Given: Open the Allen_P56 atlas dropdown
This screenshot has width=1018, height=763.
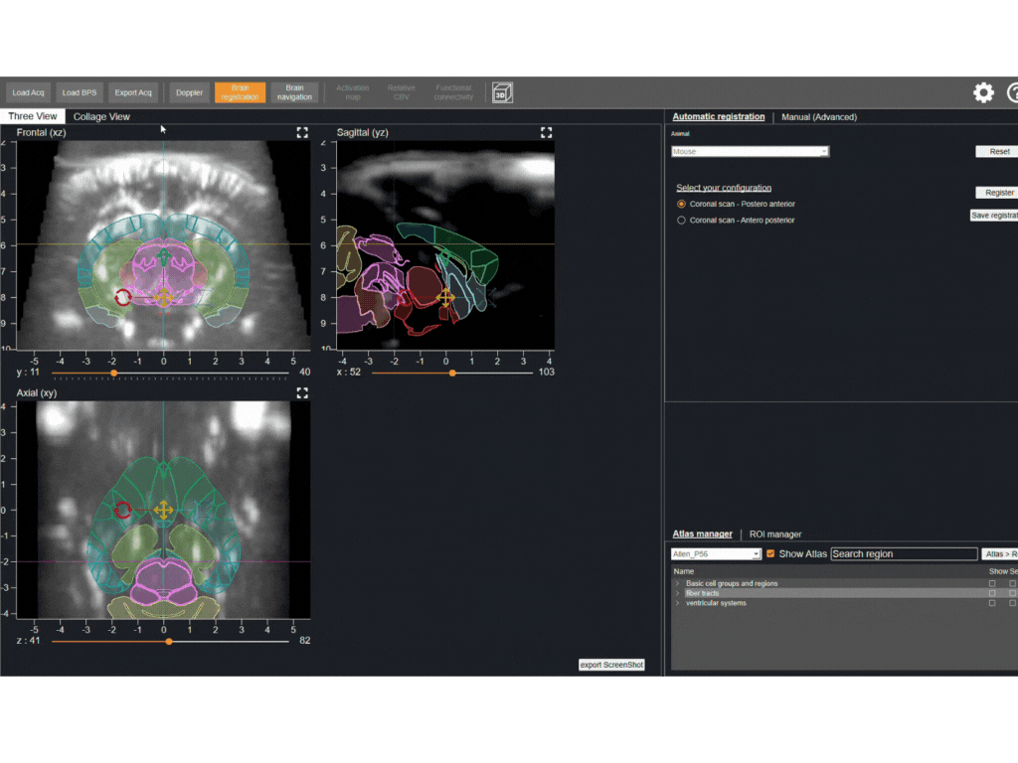Looking at the screenshot, I should coord(716,554).
